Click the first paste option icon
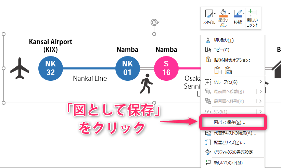The width and height of the screenshot is (281, 168). click(218, 70)
